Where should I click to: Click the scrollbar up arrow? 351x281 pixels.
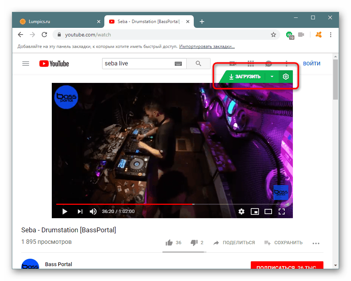(335, 56)
